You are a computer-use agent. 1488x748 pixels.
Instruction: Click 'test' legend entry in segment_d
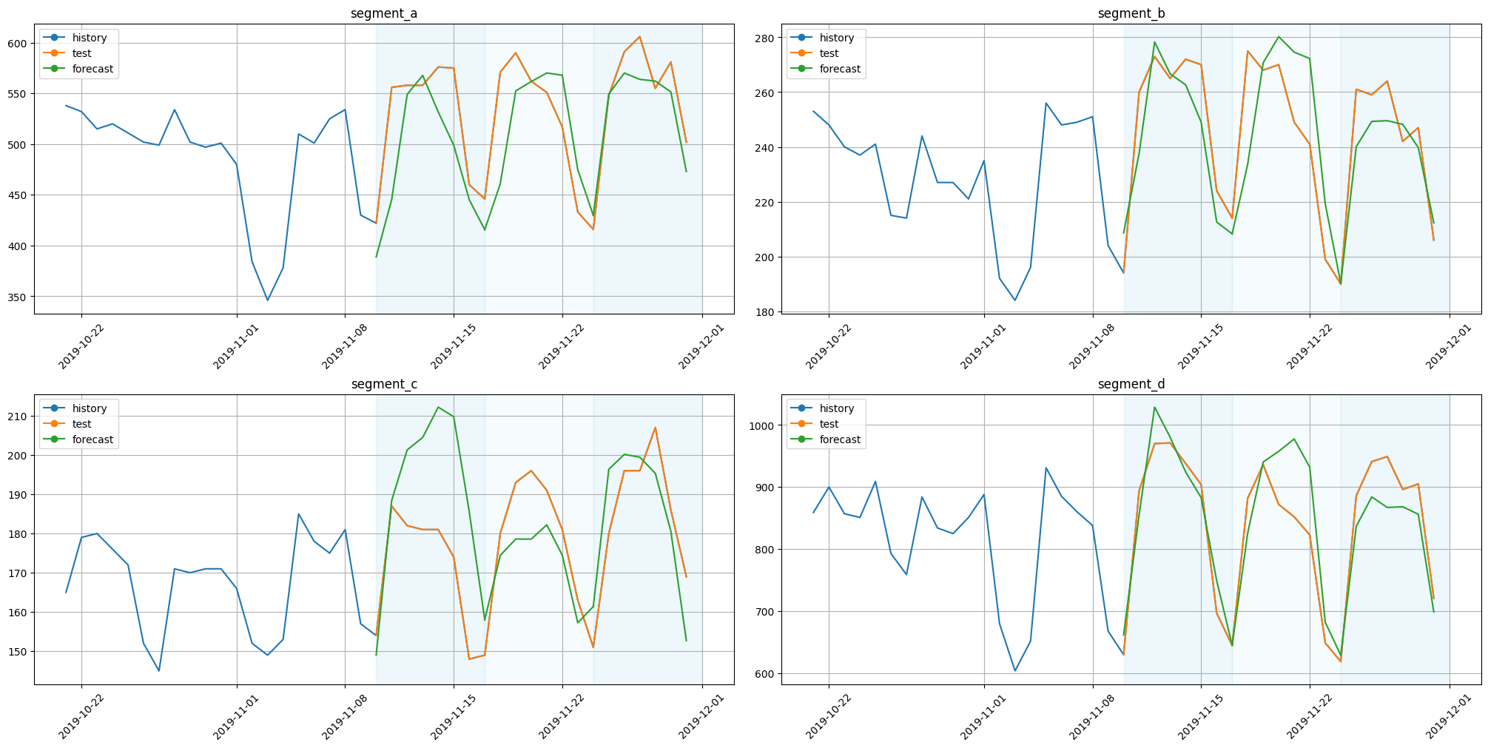click(815, 424)
